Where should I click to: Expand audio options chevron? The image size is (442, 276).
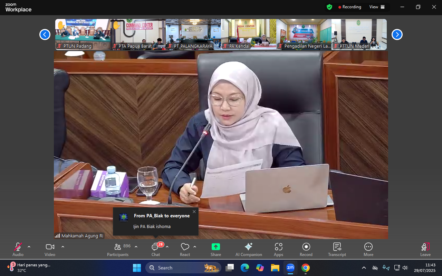(29, 247)
